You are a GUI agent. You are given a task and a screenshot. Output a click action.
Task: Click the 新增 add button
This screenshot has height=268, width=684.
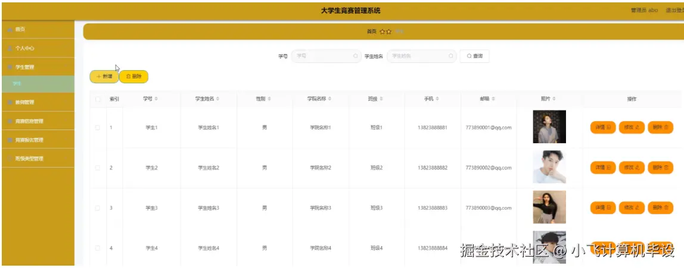click(104, 77)
